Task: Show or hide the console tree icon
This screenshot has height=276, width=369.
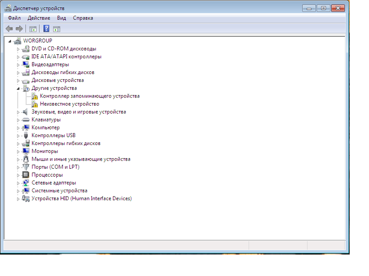Action: (33, 29)
